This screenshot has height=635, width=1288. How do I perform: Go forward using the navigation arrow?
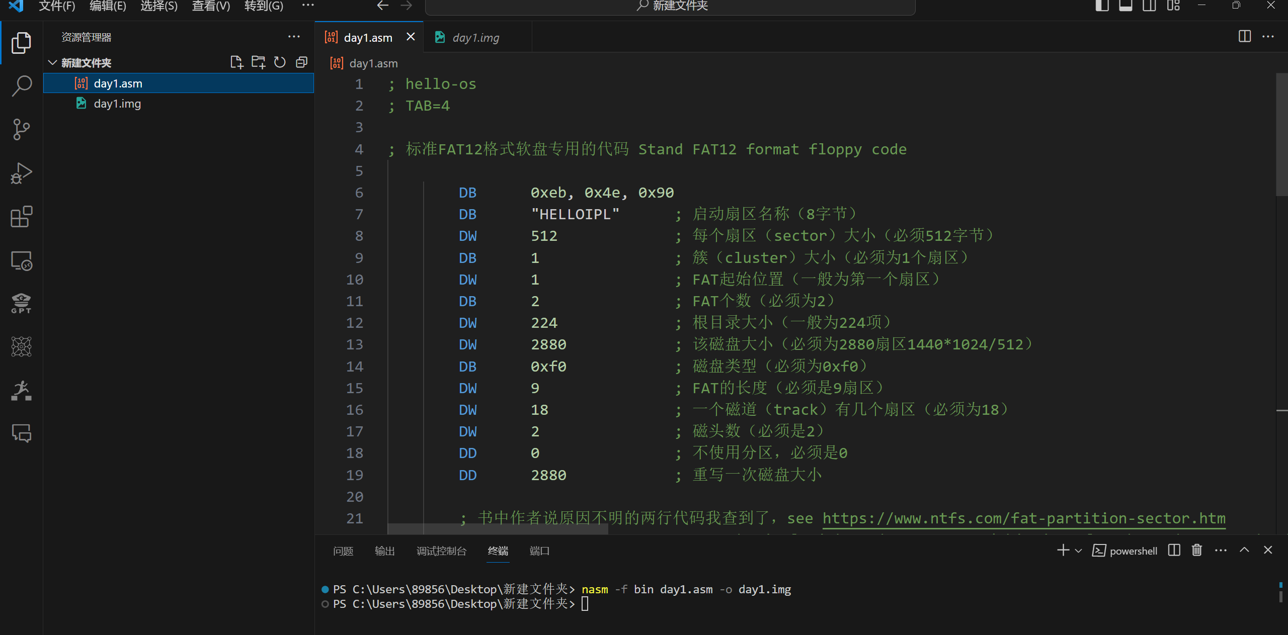[407, 6]
